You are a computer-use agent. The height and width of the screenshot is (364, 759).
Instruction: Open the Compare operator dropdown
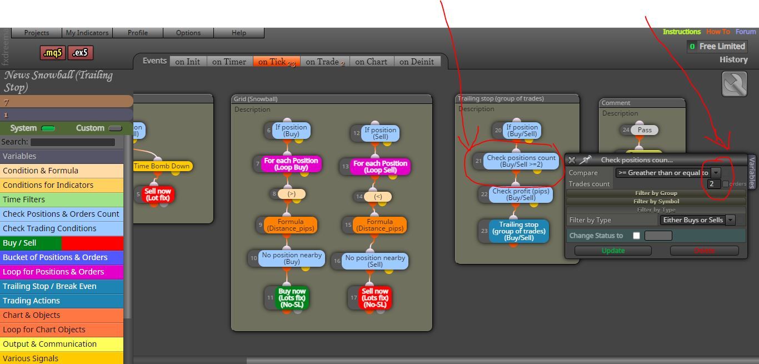[x=668, y=173]
